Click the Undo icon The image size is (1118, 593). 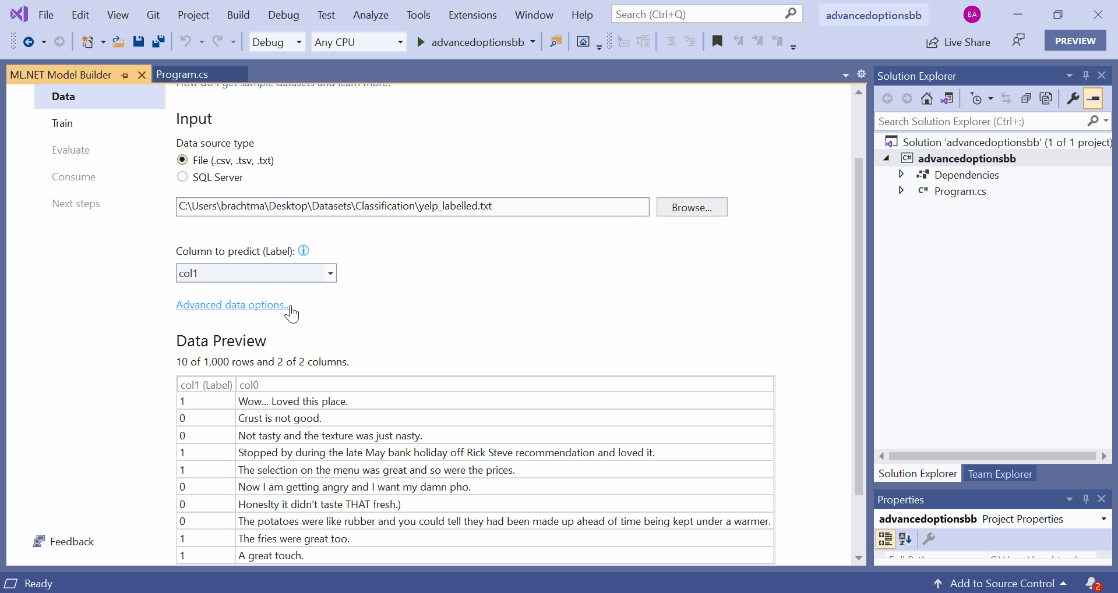pyautogui.click(x=185, y=41)
